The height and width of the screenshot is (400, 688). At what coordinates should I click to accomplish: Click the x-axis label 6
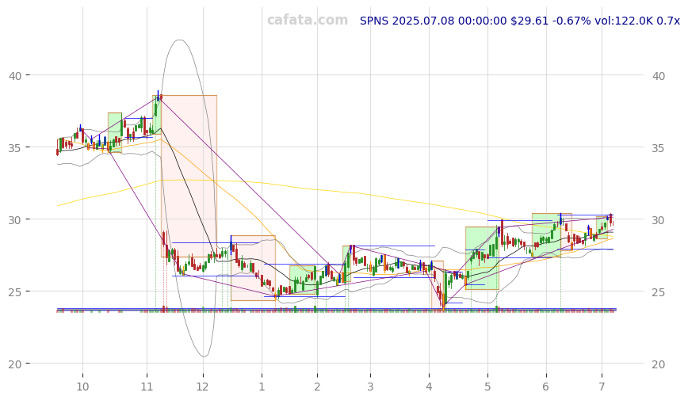[x=546, y=387]
